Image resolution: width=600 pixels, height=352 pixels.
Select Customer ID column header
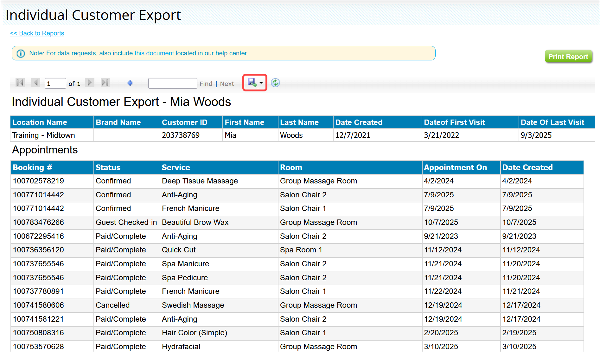point(191,122)
